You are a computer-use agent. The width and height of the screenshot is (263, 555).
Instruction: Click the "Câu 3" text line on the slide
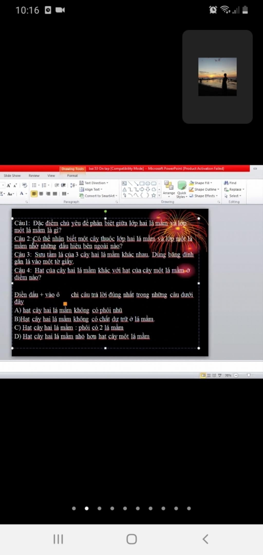(x=104, y=258)
